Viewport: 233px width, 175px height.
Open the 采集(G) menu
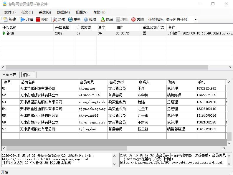[45, 12]
